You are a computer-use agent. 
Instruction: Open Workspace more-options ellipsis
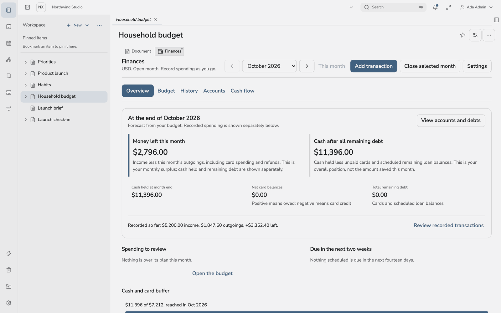tap(100, 25)
